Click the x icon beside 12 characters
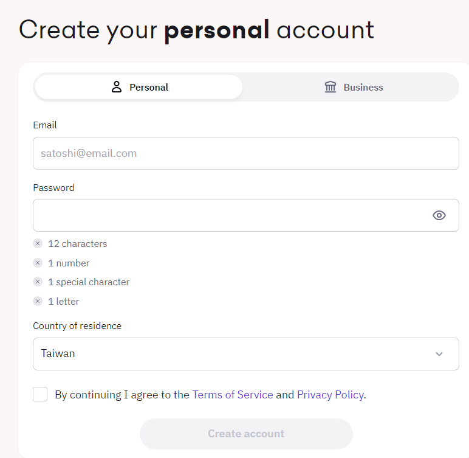 38,243
